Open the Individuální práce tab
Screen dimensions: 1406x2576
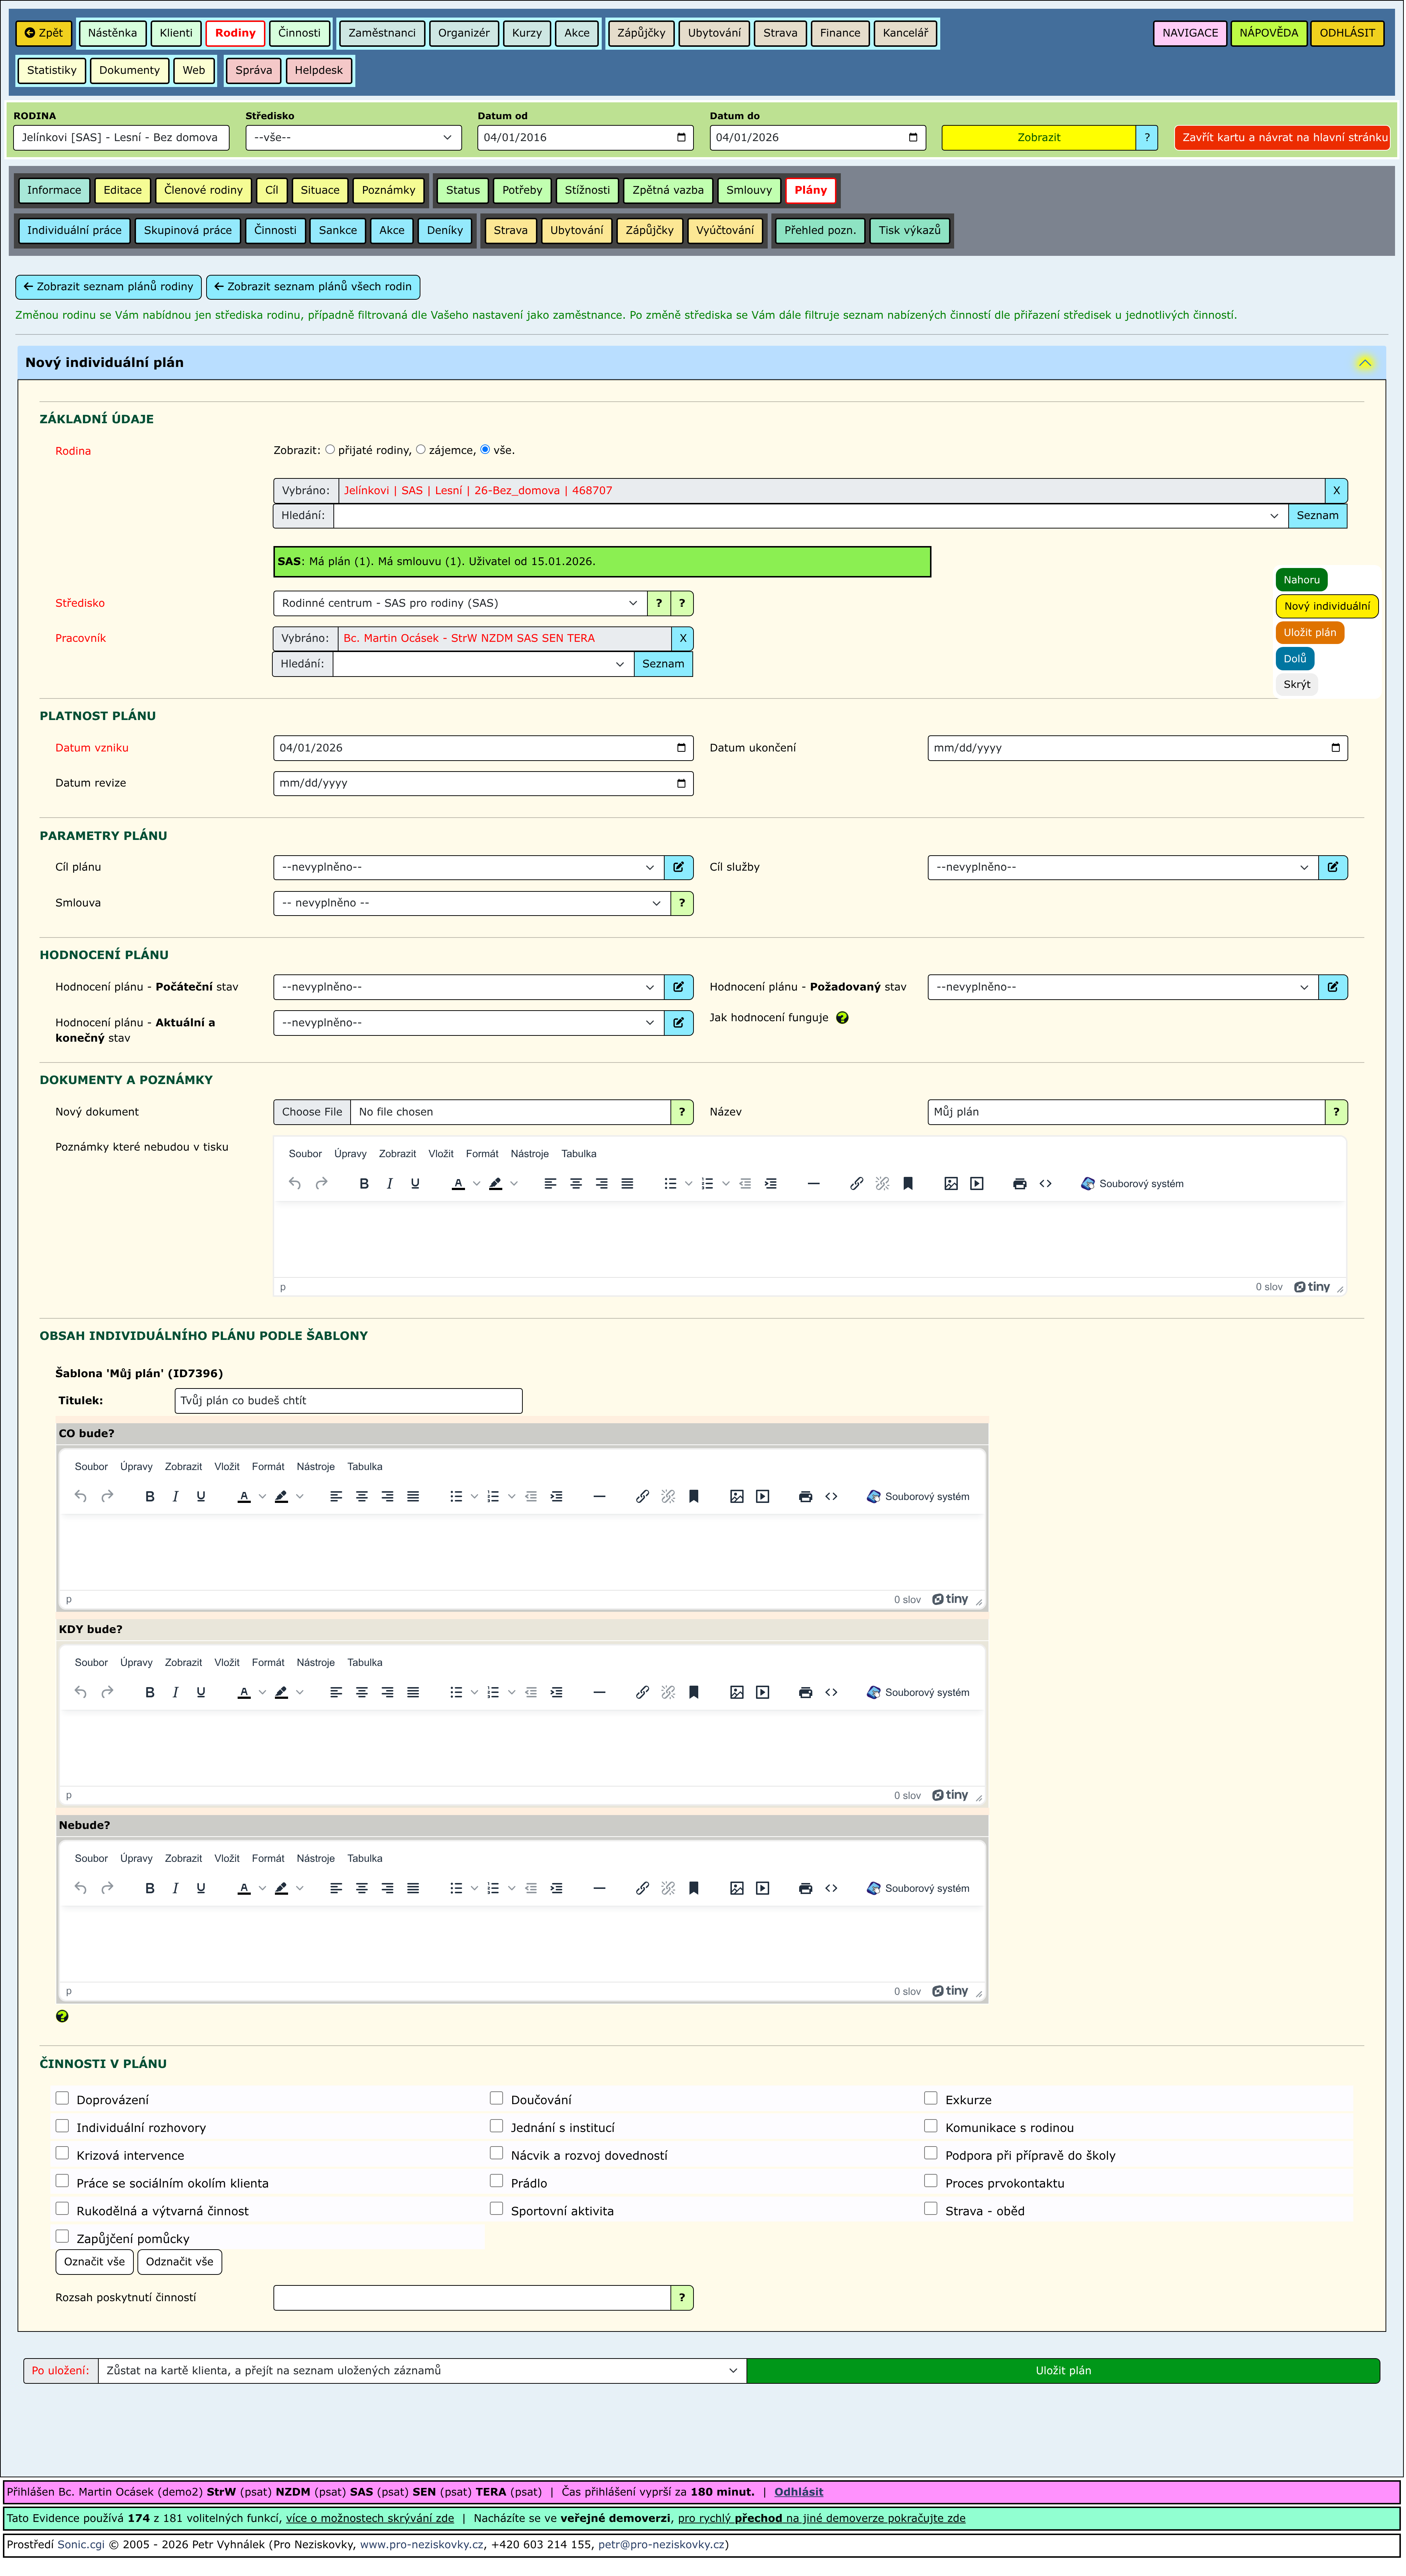74,231
